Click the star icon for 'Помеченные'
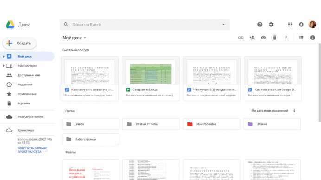 9,94
